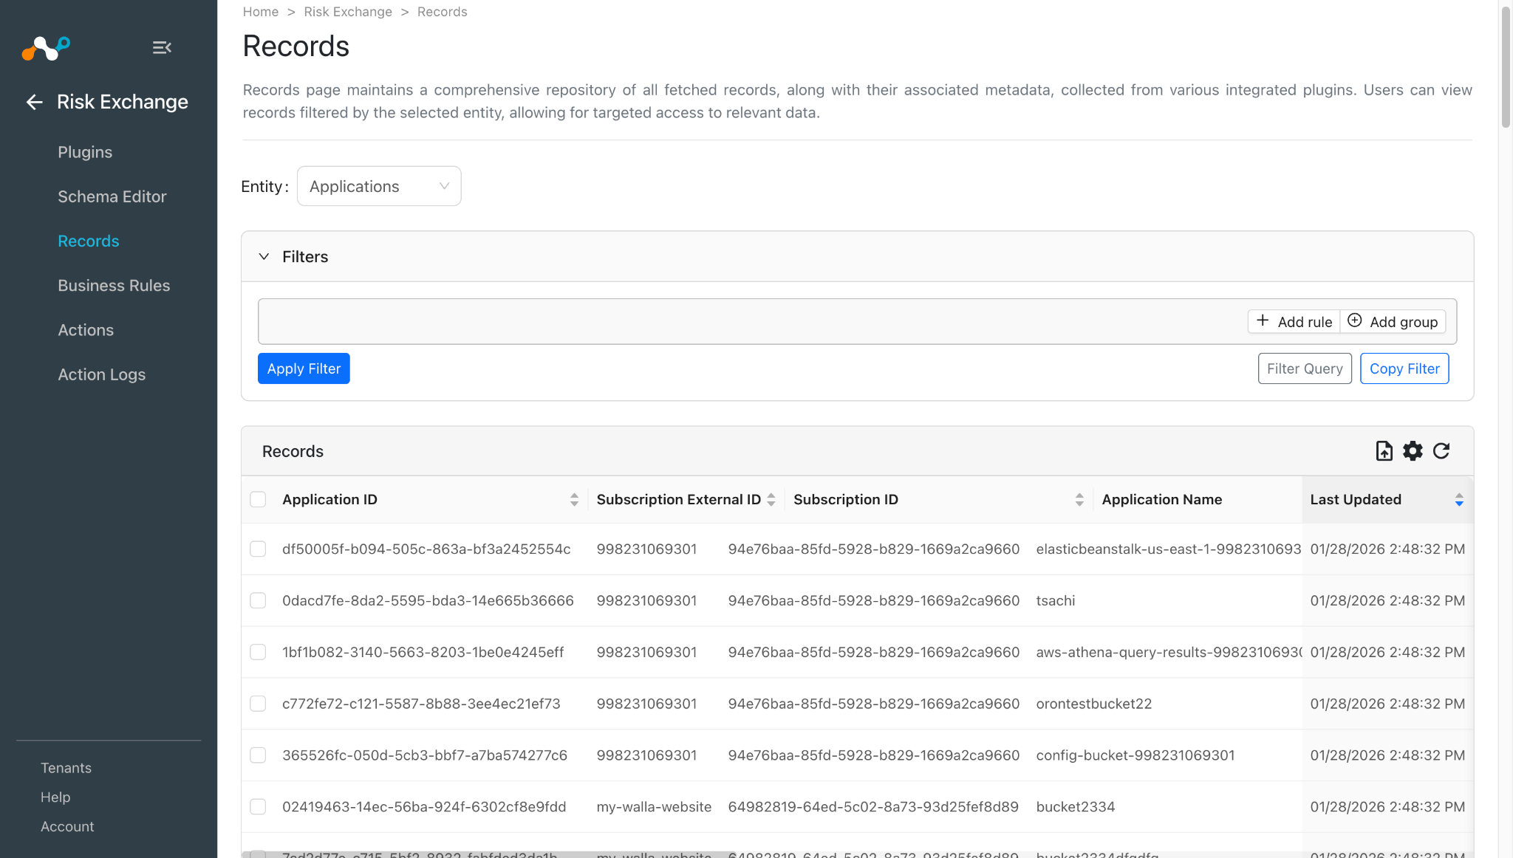
Task: Click the Netskope logo icon
Action: point(46,48)
